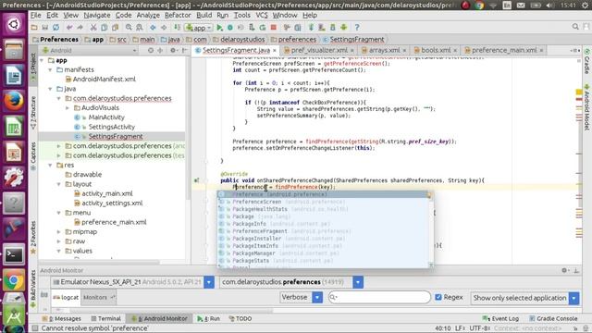
Task: Click the Paste toolbar icon
Action: coord(115,27)
